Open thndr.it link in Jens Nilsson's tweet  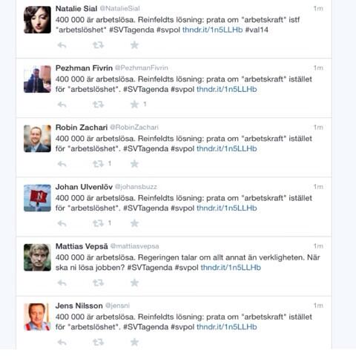(x=227, y=327)
